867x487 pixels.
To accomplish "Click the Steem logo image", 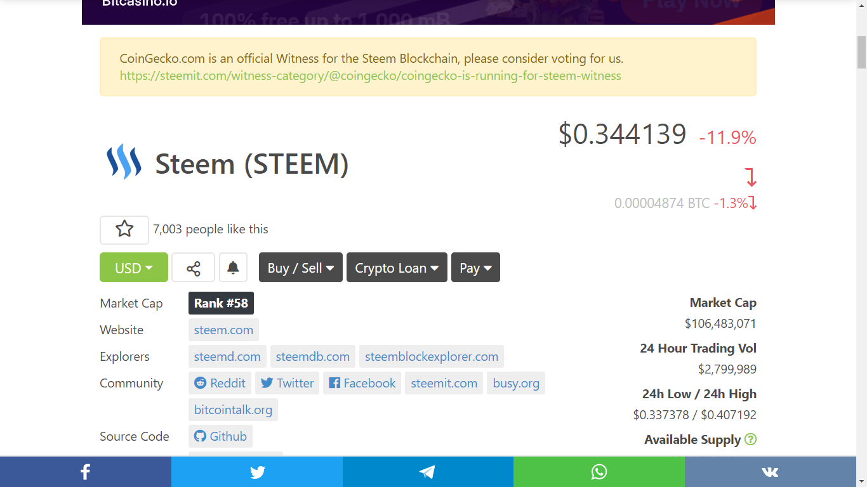I will click(x=124, y=162).
